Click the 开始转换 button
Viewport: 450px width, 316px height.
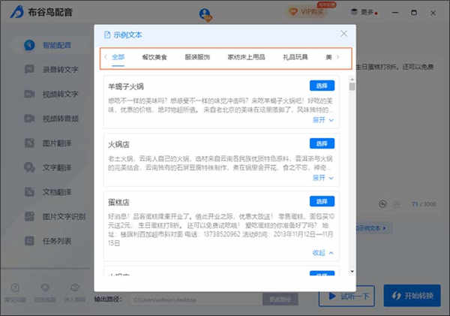(x=412, y=296)
